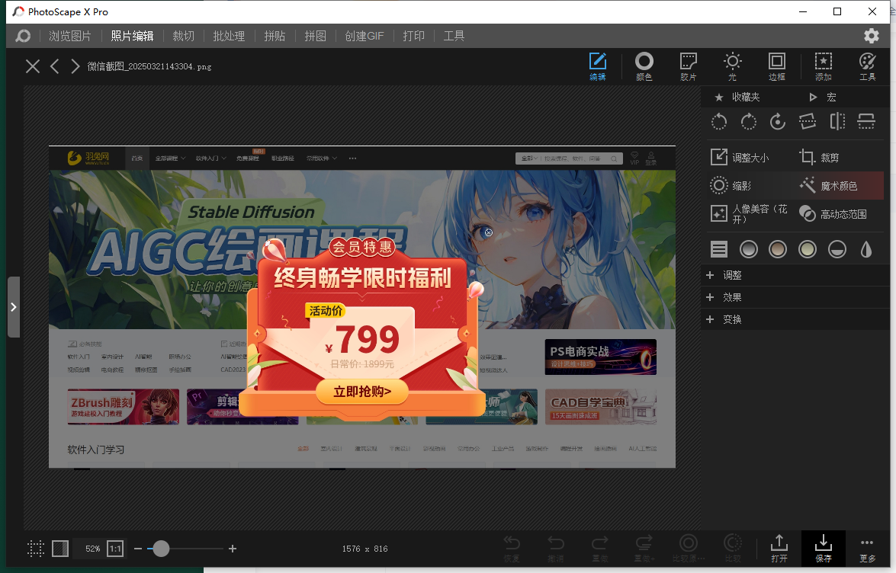Open the 添加 insert panel icon
The image size is (896, 573).
coord(823,66)
